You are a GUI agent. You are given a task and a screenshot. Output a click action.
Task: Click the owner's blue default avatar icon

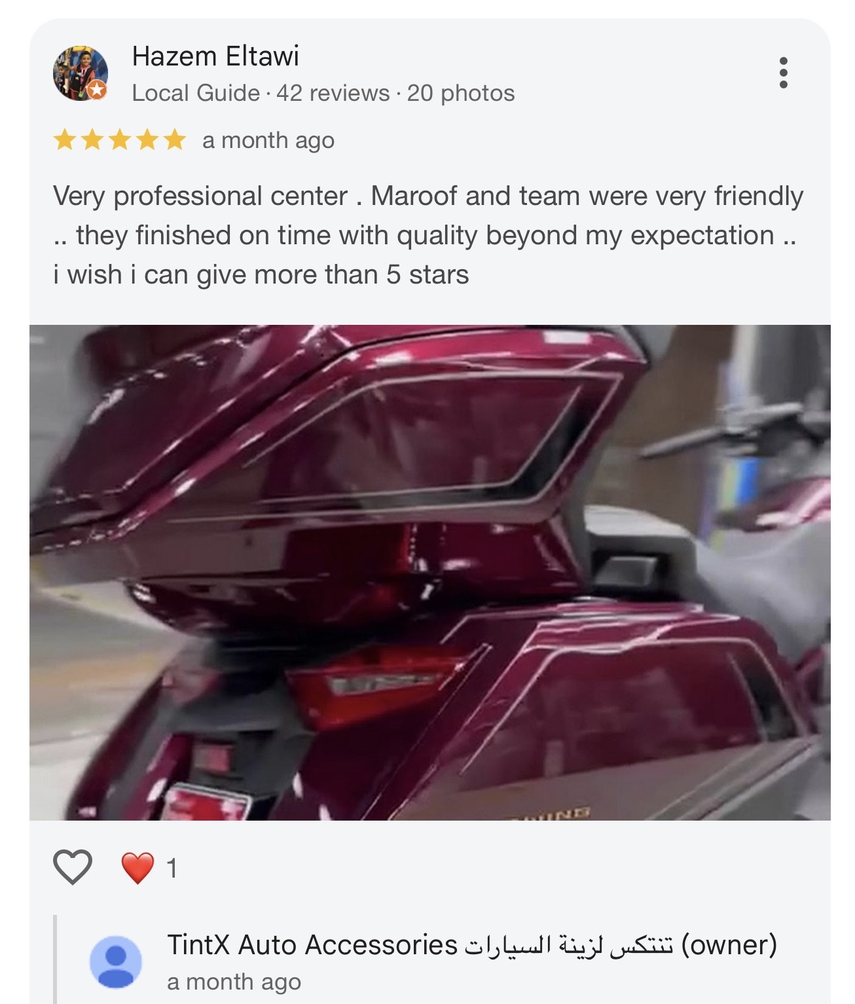[x=115, y=961]
